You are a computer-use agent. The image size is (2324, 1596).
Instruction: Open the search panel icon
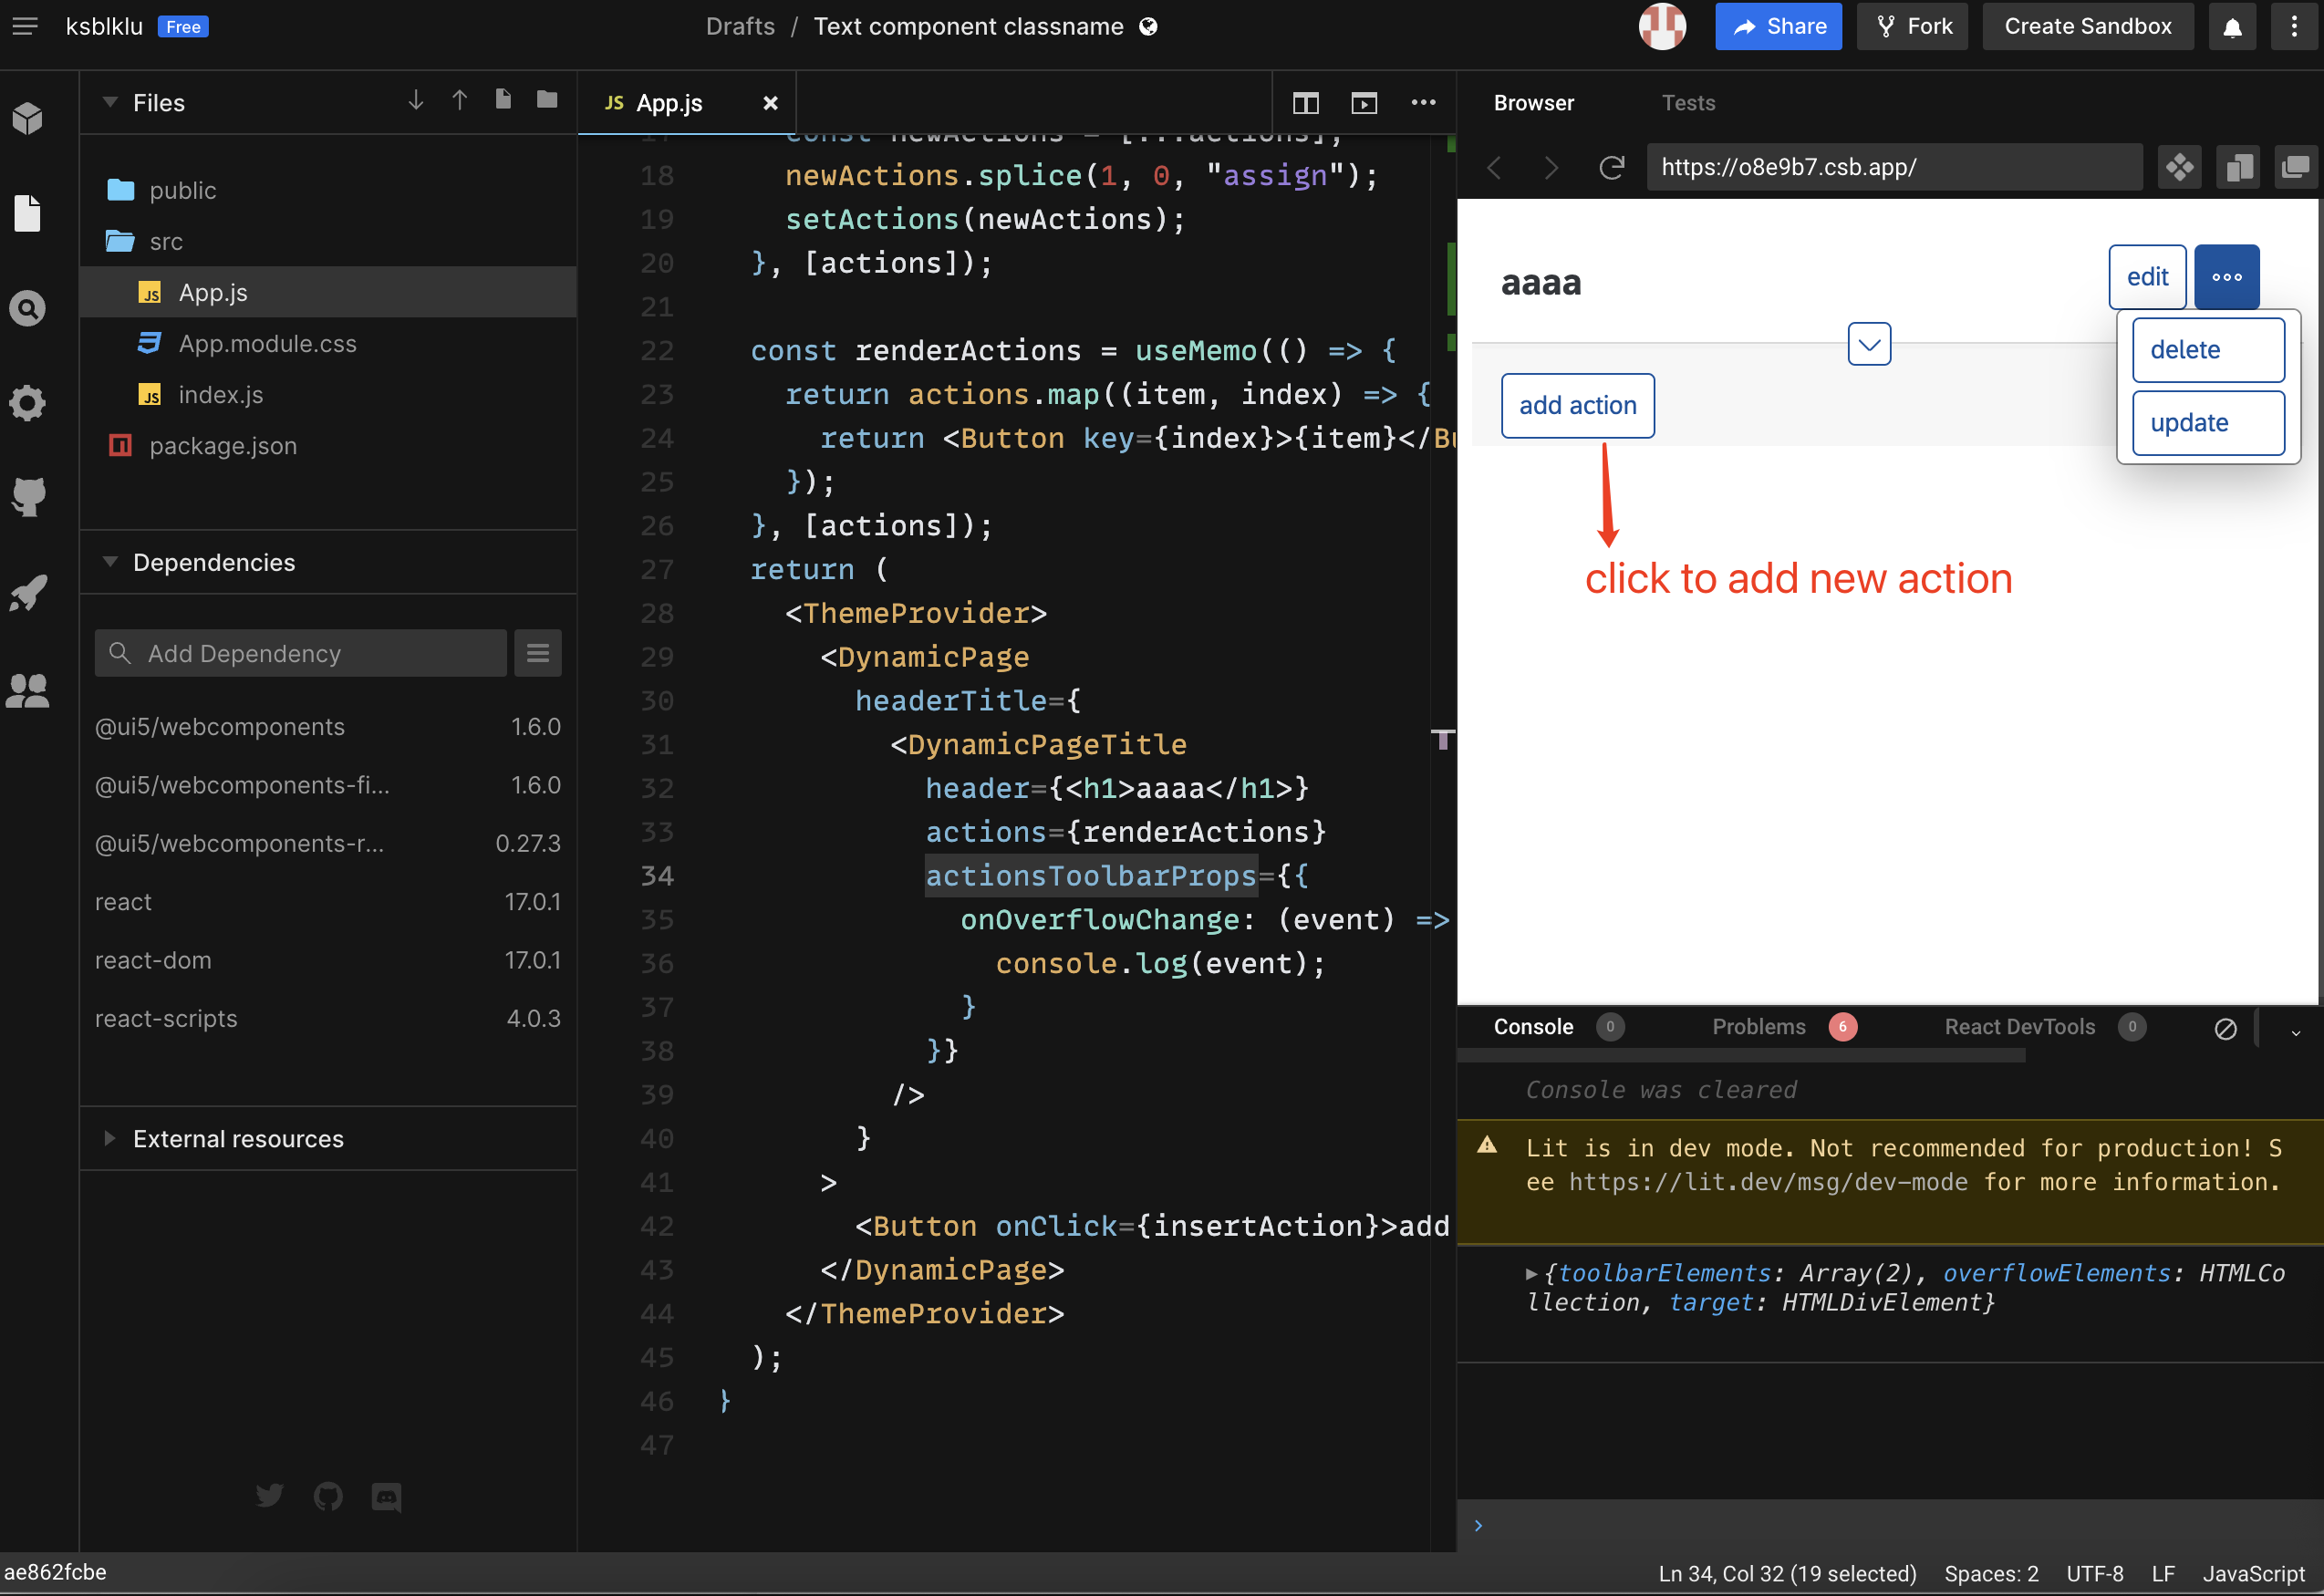coord(27,308)
